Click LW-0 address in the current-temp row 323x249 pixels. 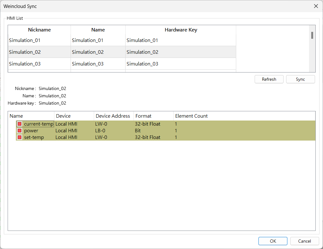click(x=101, y=124)
